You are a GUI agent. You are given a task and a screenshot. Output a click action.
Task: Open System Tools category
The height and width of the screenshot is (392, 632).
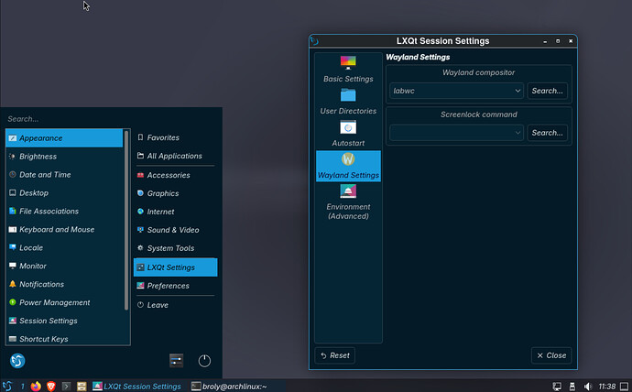(x=175, y=248)
